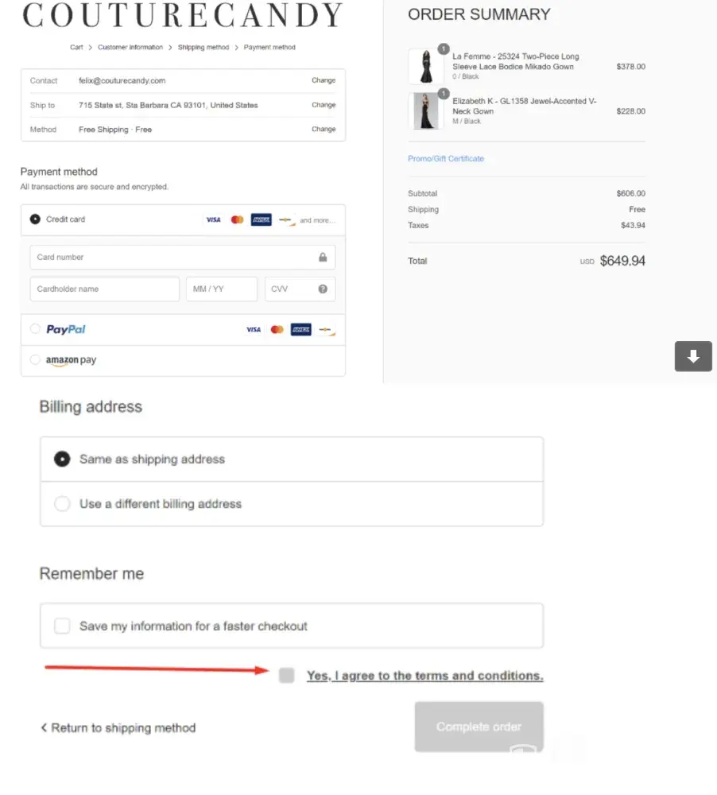The width and height of the screenshot is (717, 795).
Task: Click the PayPal logo
Action: tap(66, 329)
